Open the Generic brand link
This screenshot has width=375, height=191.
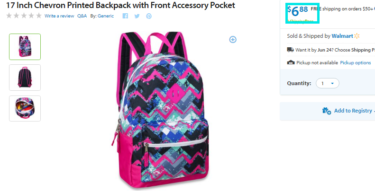pyautogui.click(x=106, y=16)
